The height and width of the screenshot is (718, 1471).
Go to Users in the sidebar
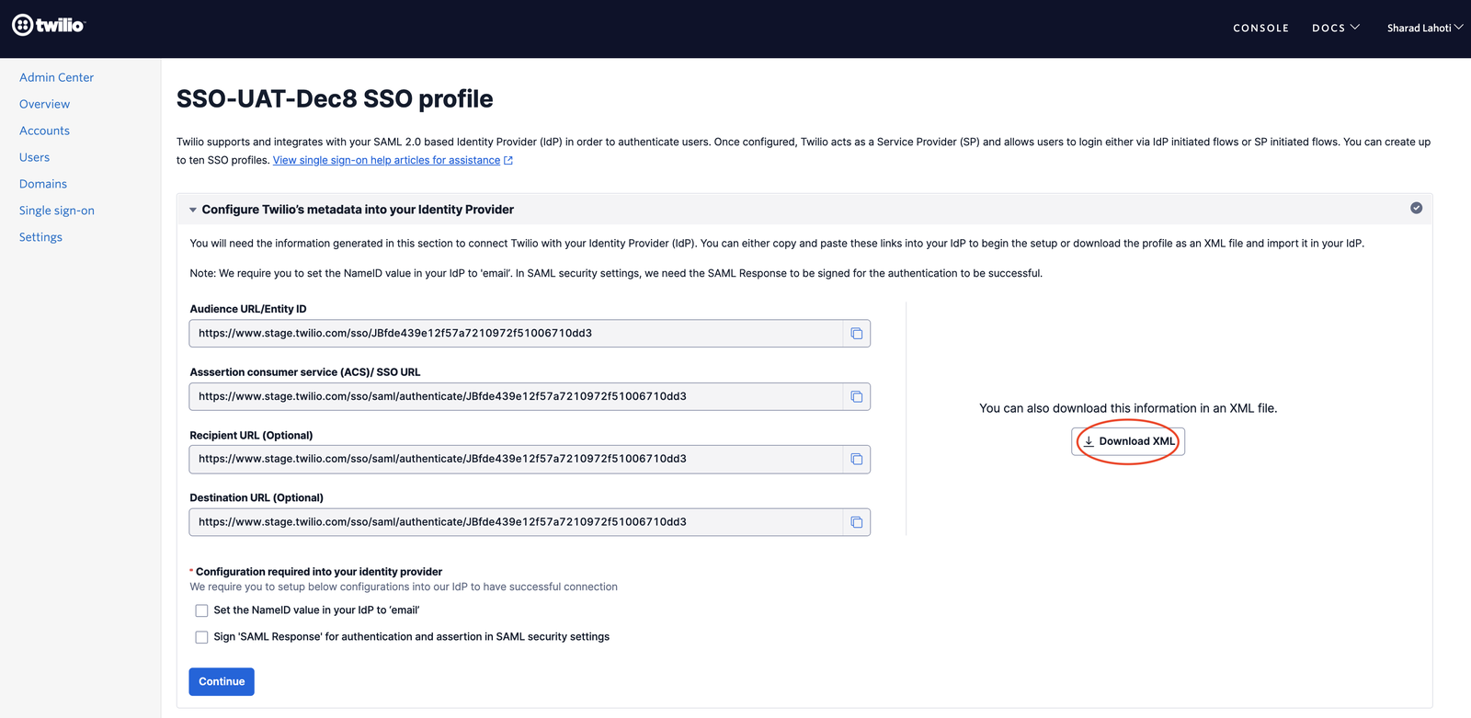click(34, 156)
